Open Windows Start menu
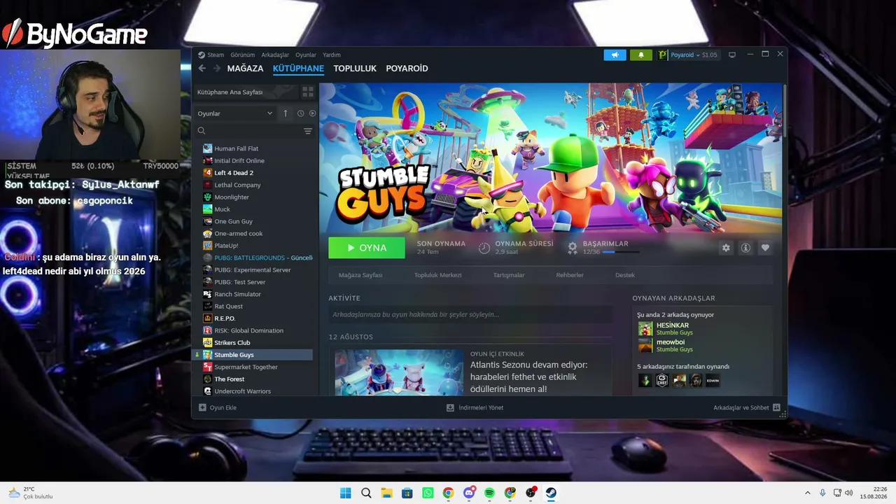896x504 pixels. pos(346,493)
